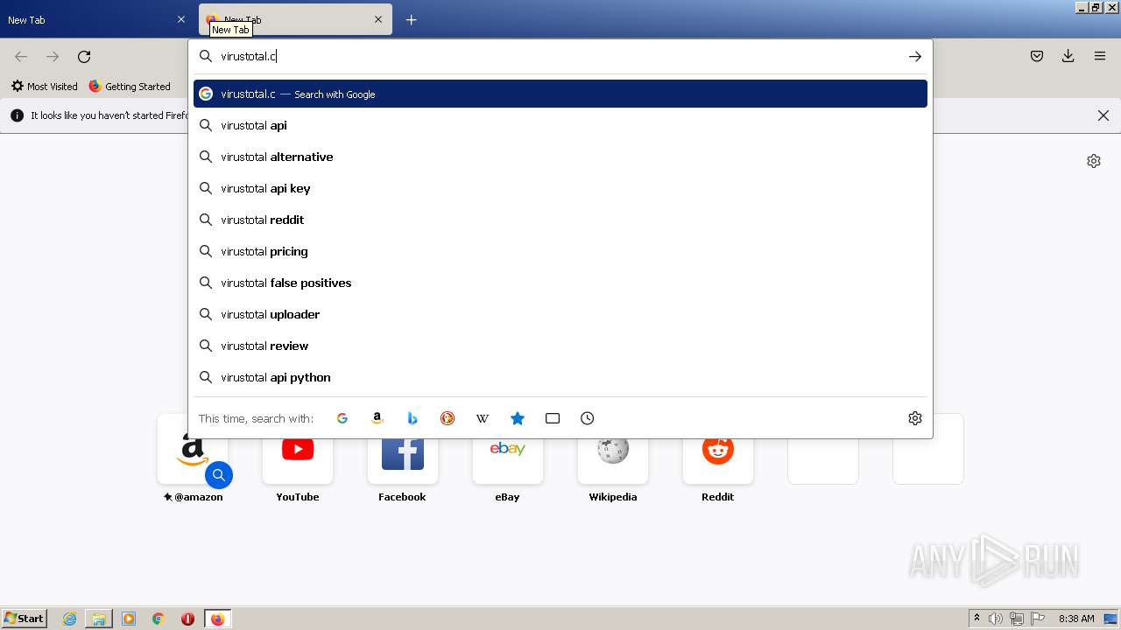
Task: Launch Opera from taskbar
Action: [187, 619]
